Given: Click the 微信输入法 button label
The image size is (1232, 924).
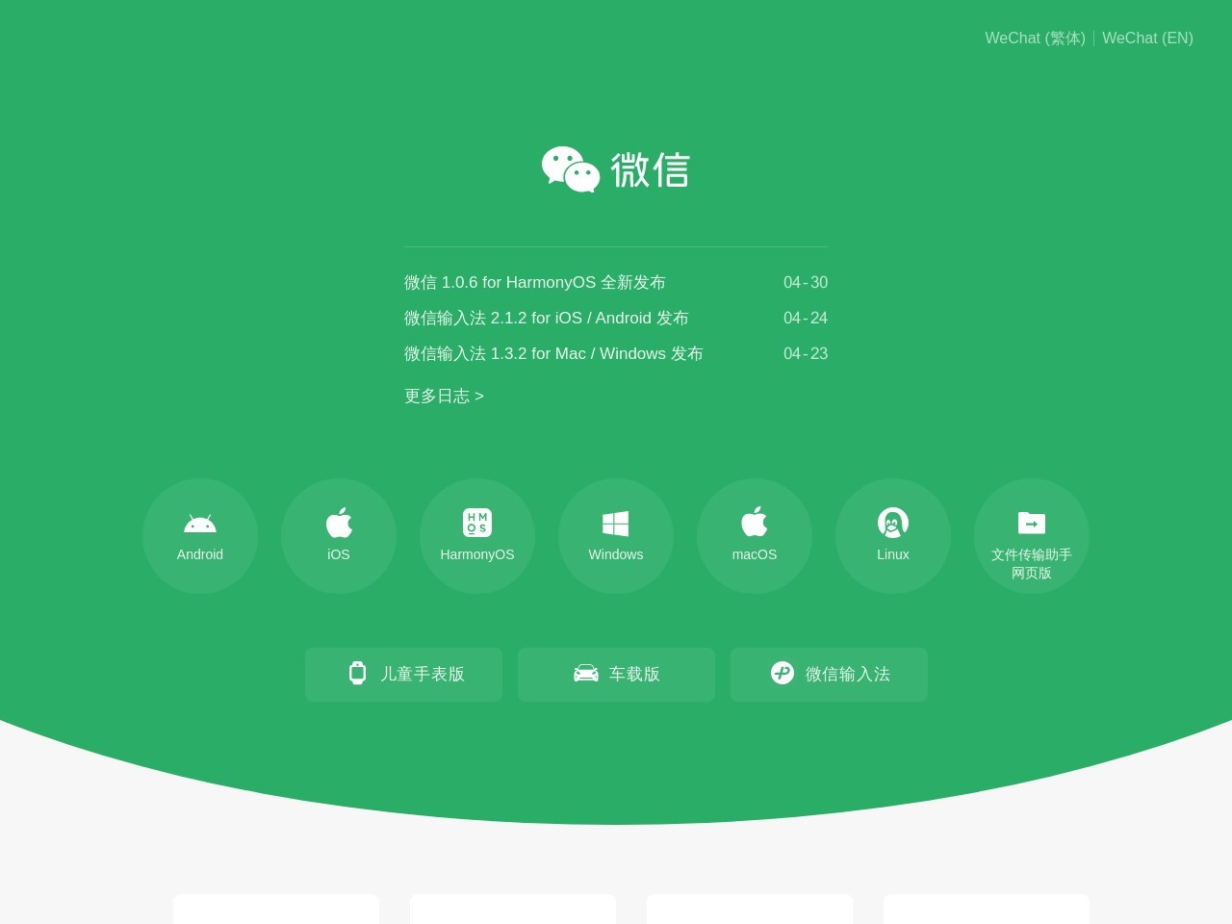Looking at the screenshot, I should pos(848,674).
